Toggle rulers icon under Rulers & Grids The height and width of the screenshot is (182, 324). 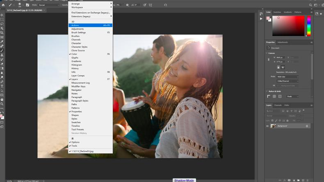[269, 97]
